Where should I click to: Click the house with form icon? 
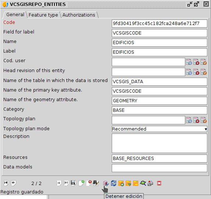tap(150, 183)
